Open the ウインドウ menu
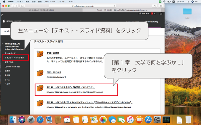 pyautogui.click(x=62, y=2)
